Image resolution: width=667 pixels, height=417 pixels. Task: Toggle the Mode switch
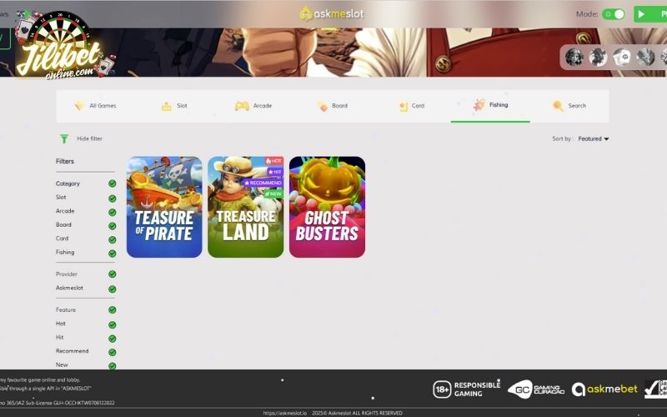(x=614, y=14)
